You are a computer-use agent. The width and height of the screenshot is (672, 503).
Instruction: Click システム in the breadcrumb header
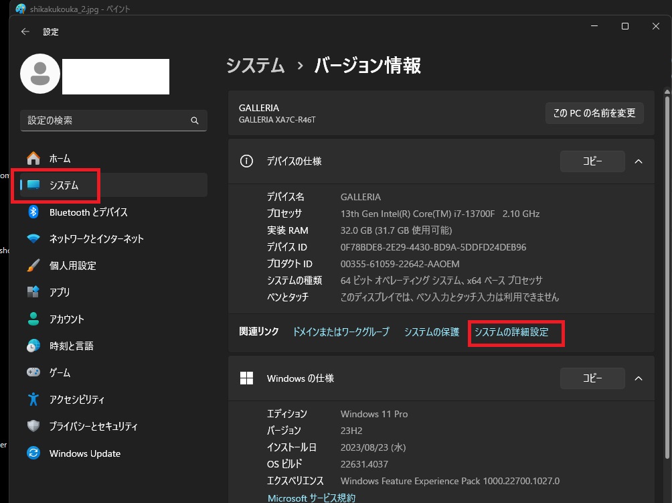(x=256, y=66)
